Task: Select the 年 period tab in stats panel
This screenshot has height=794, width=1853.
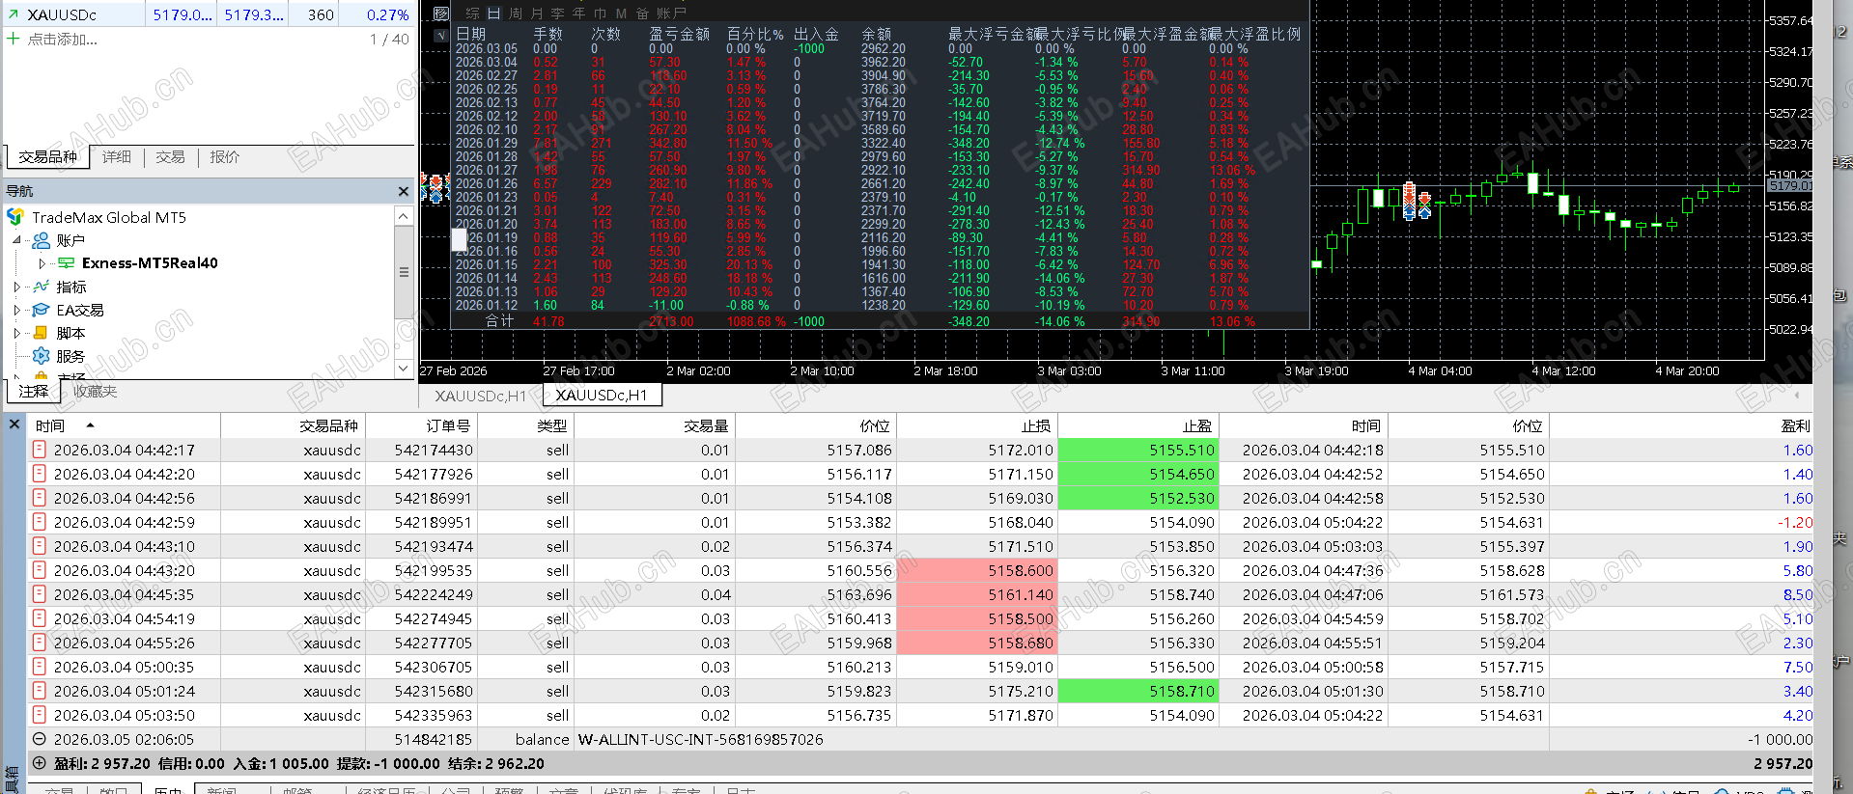Action: pos(579,14)
